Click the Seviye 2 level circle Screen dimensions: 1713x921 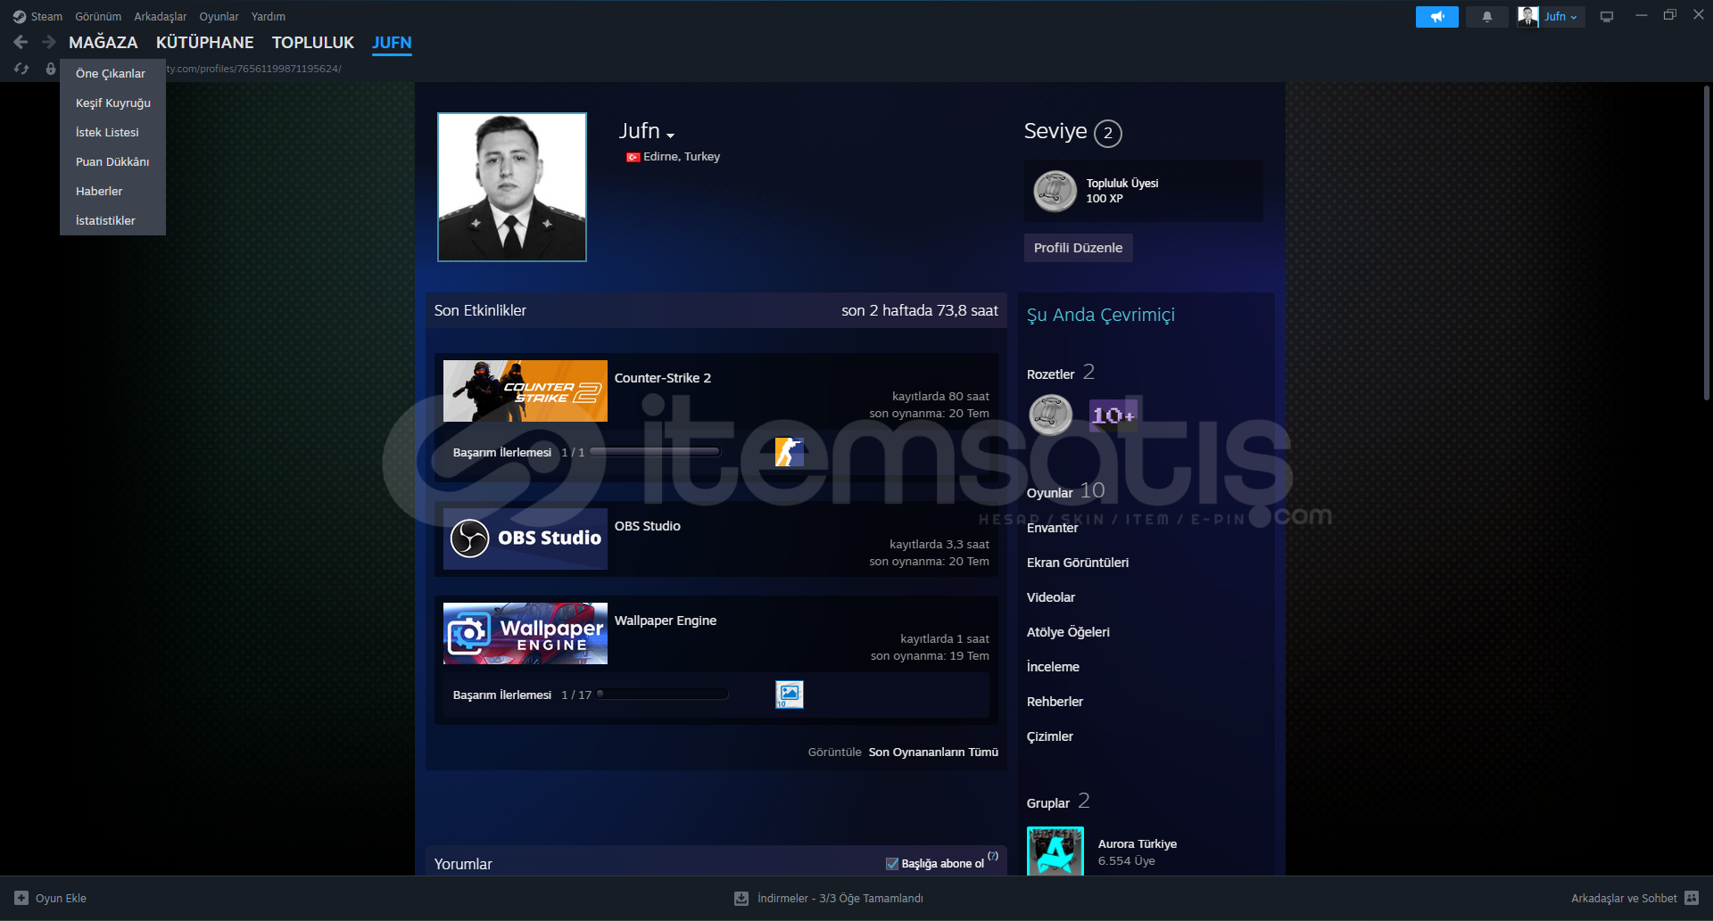[x=1108, y=133]
